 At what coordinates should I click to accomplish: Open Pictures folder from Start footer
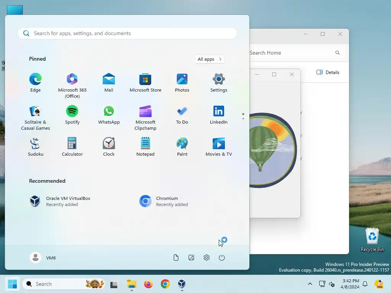point(191,258)
